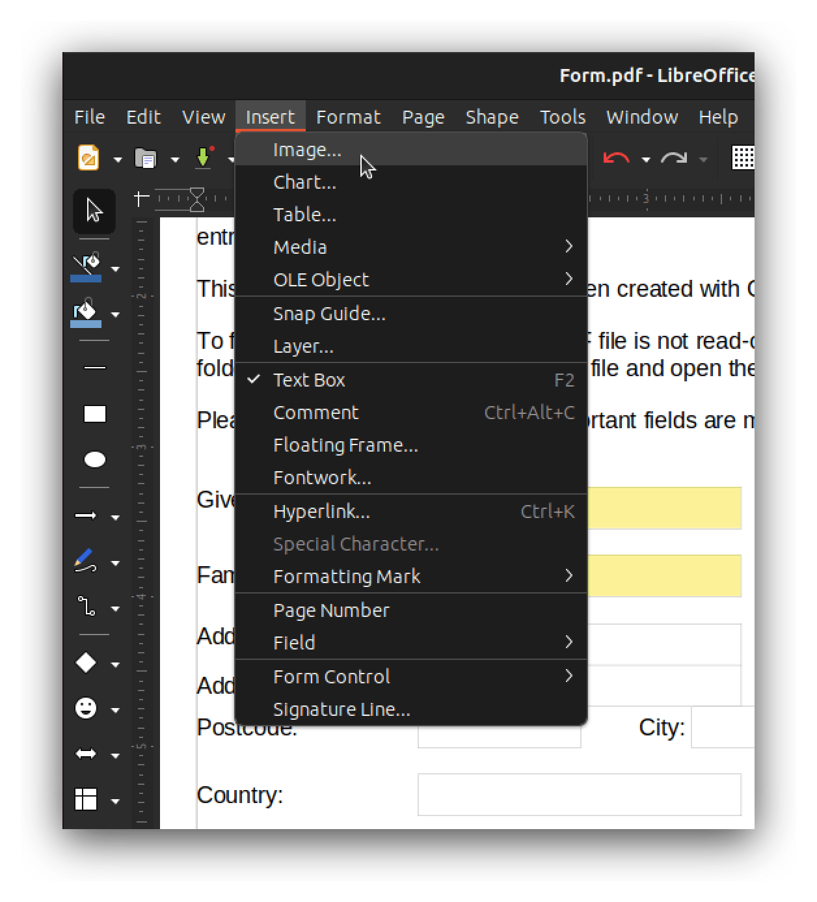Close the Insert menu

[x=270, y=117]
